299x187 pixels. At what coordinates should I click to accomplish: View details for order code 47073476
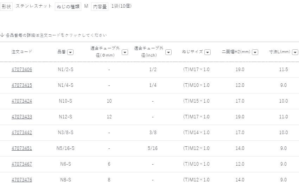tap(22, 180)
